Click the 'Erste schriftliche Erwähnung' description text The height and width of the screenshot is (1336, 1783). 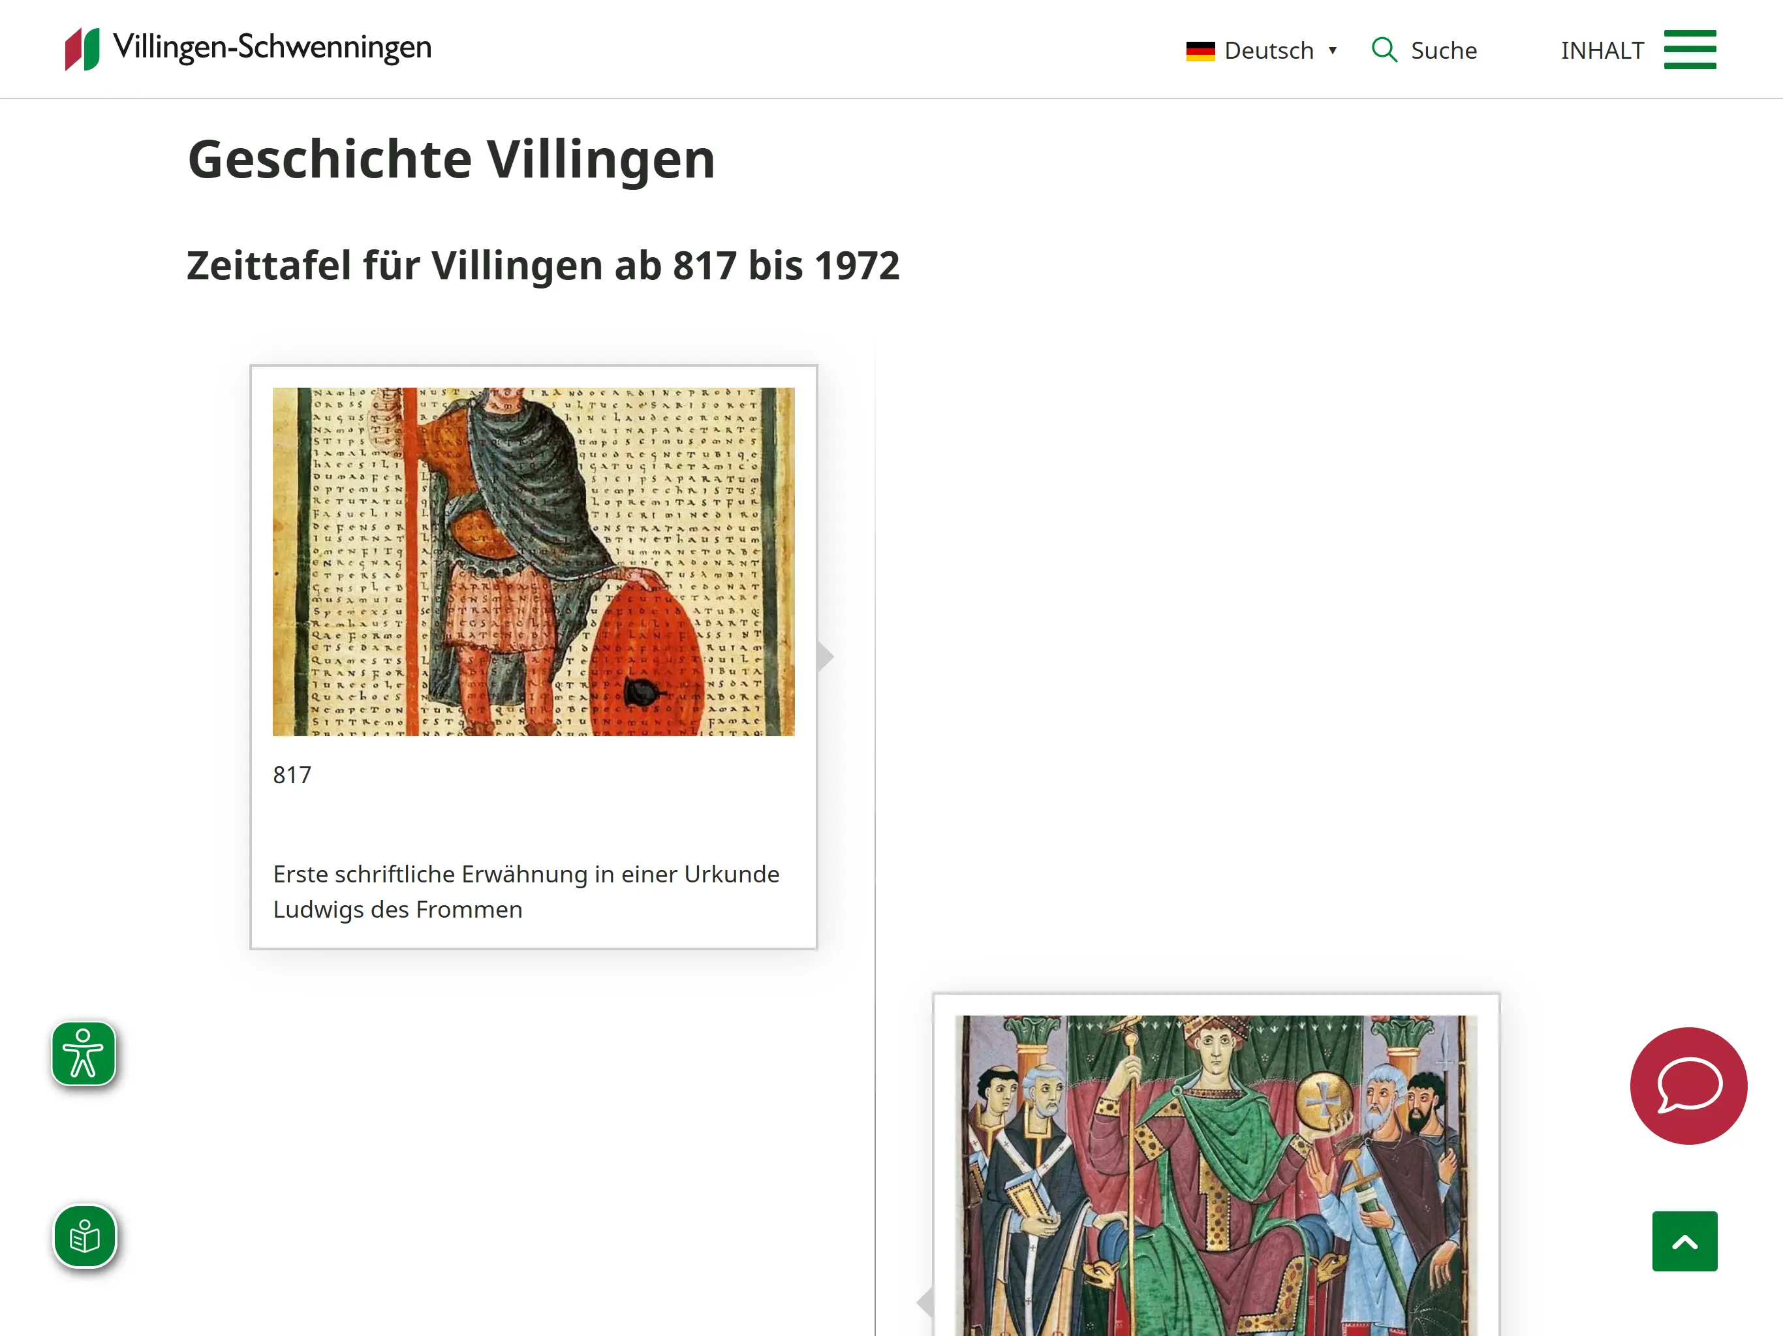(x=525, y=891)
